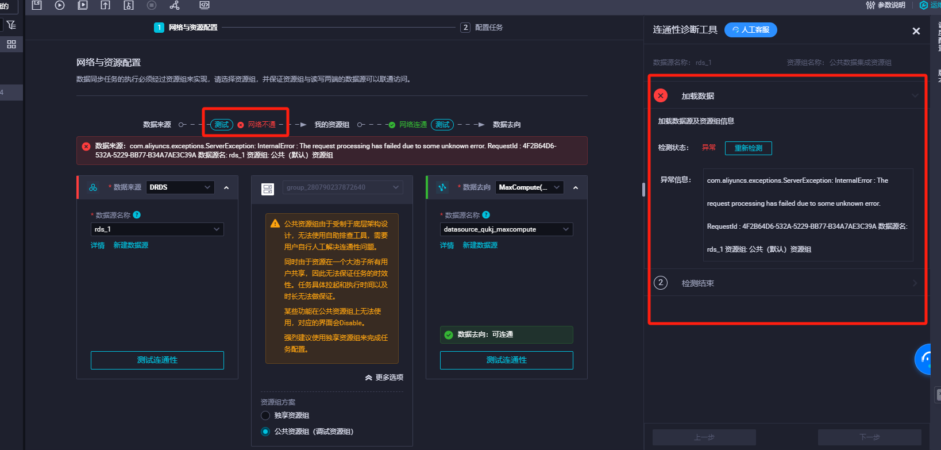
Task: Click the panel splitter handle left of diagnostic panel
Action: [x=643, y=190]
